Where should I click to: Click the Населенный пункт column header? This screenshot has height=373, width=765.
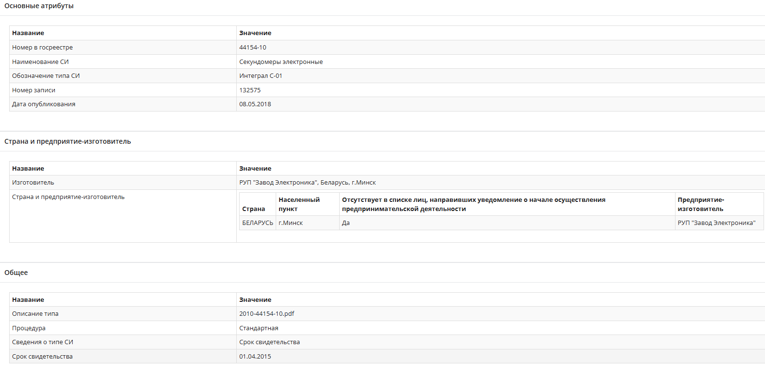coord(299,204)
